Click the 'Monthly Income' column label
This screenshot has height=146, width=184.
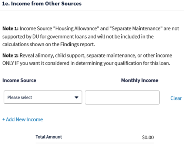[140, 80]
